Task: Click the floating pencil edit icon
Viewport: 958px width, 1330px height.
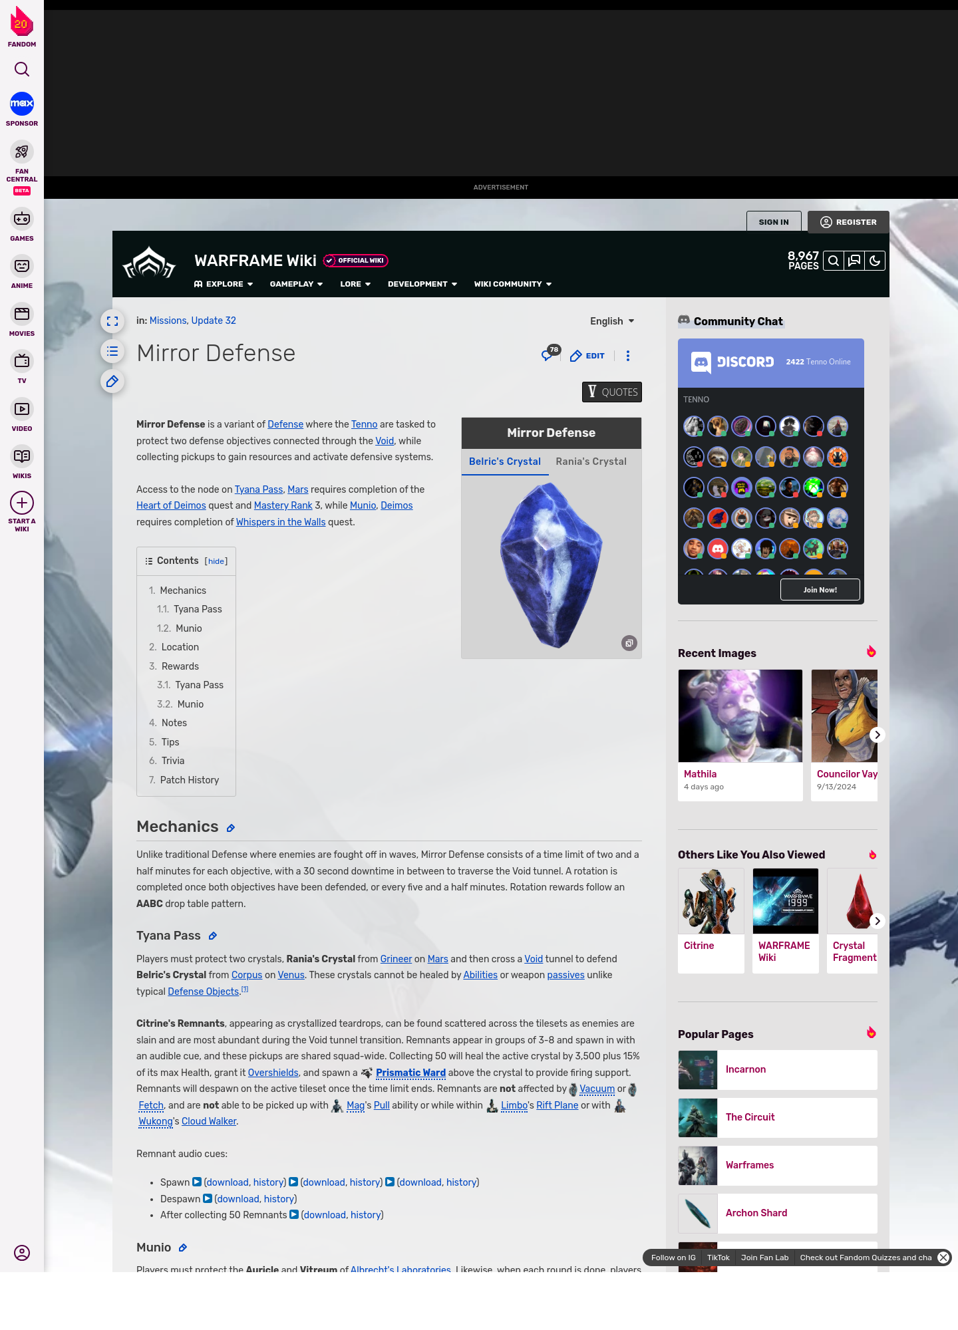Action: pos(112,381)
